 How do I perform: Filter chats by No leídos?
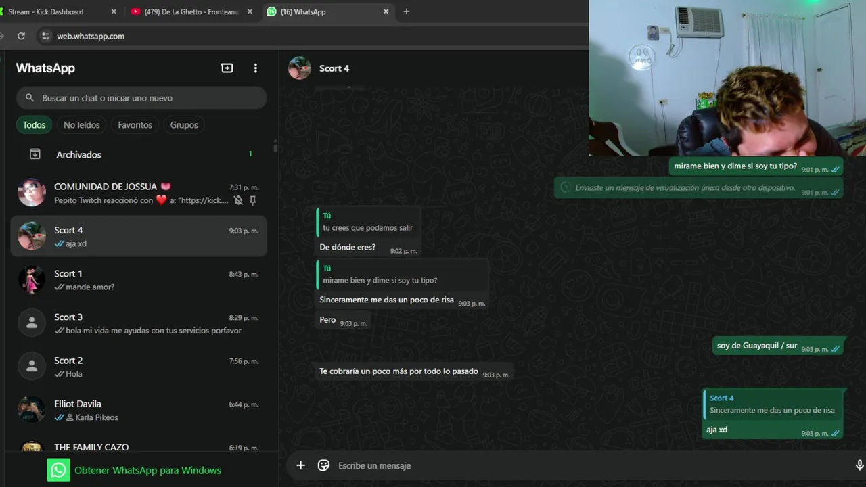coord(82,125)
